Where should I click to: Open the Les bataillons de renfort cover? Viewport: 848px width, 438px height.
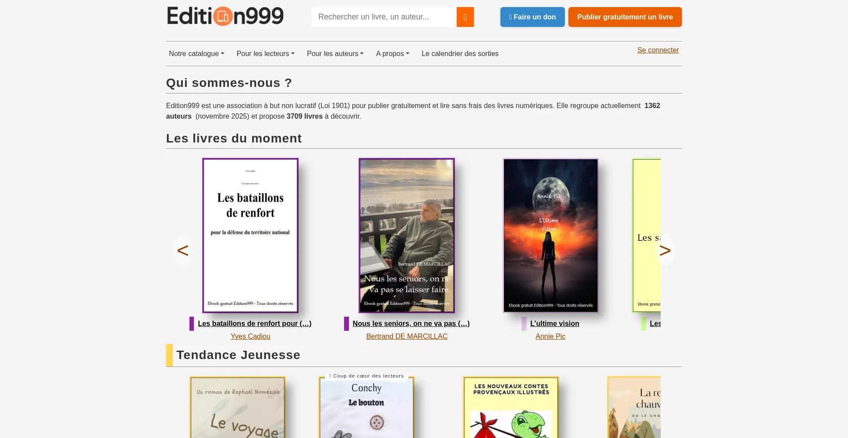click(250, 236)
